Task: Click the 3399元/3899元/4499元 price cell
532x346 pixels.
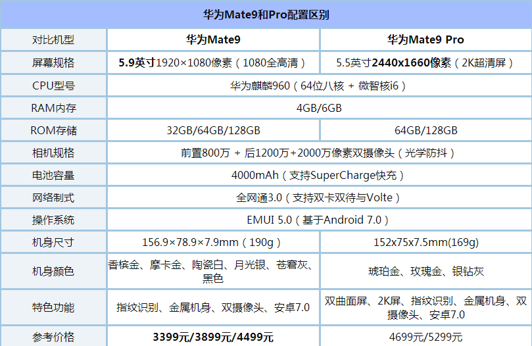Action: [x=213, y=337]
